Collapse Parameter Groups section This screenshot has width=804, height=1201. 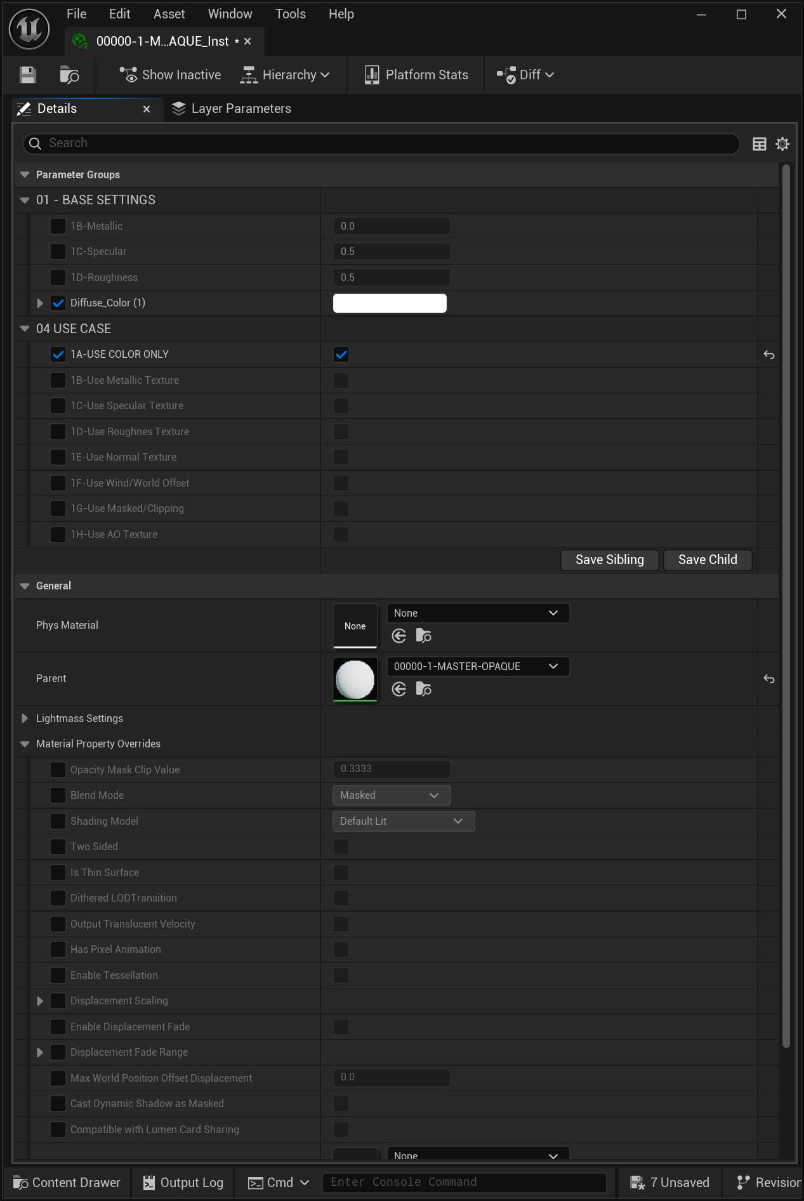25,174
